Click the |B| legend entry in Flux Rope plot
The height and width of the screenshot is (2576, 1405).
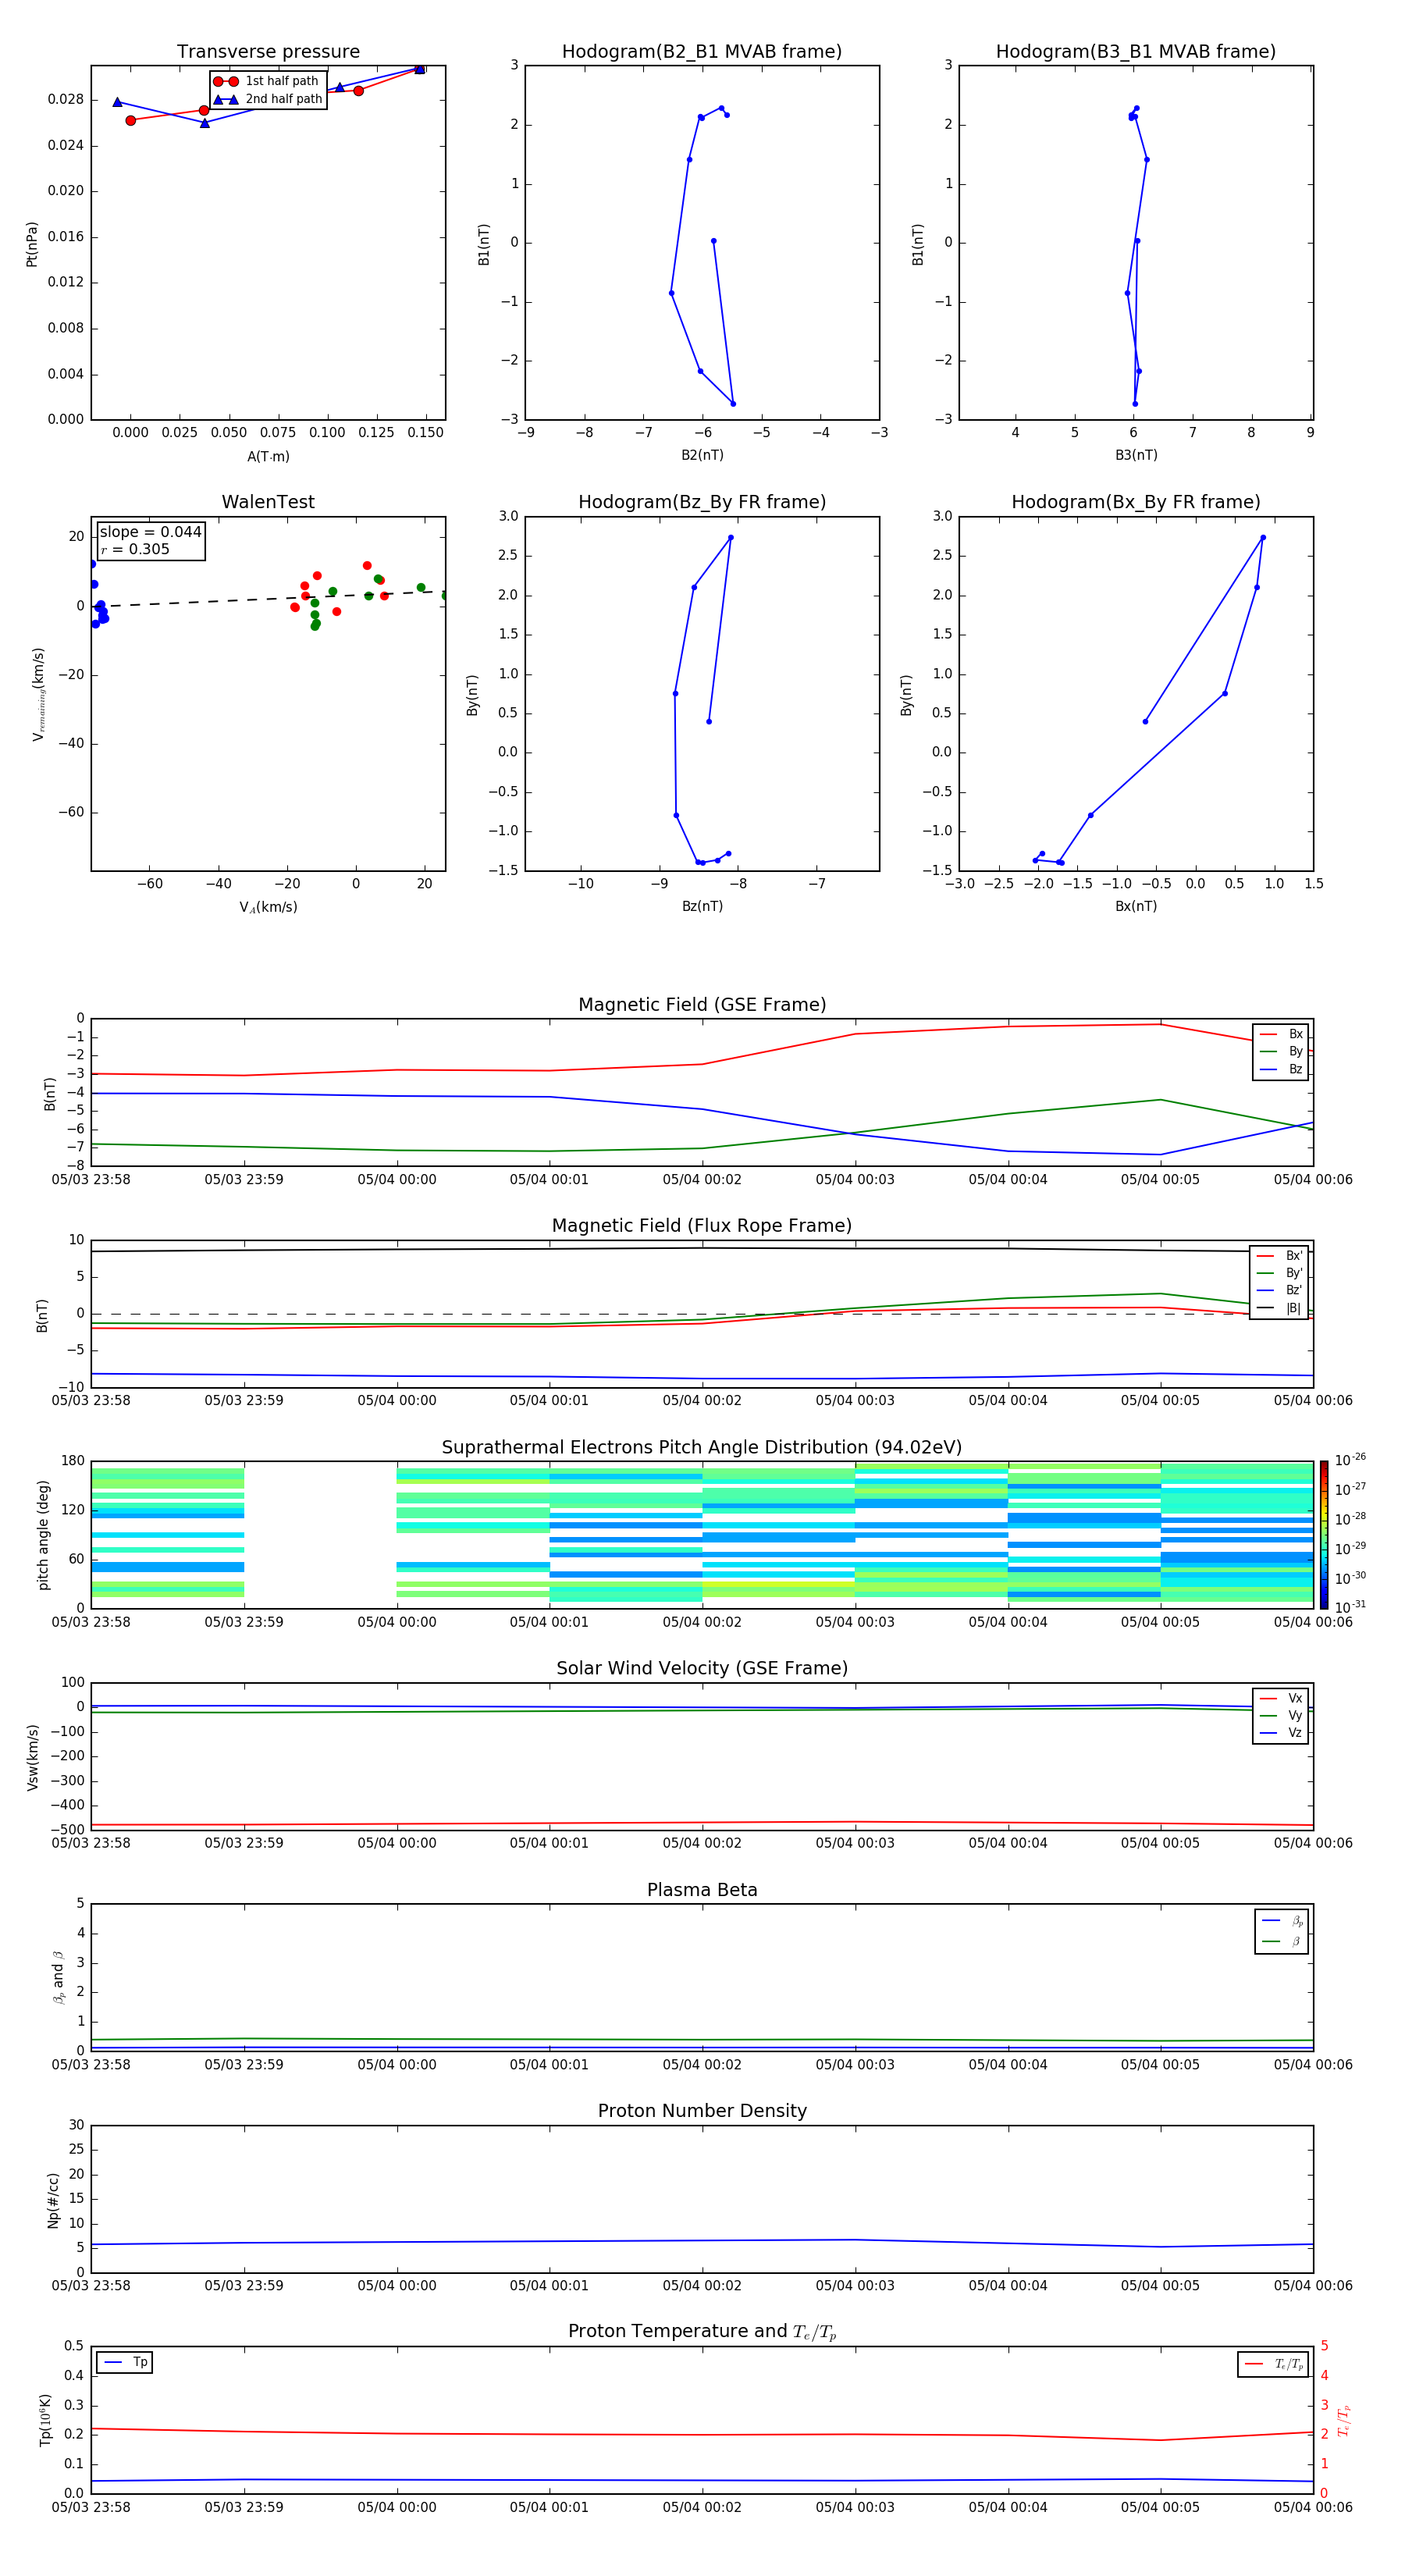(1279, 1308)
